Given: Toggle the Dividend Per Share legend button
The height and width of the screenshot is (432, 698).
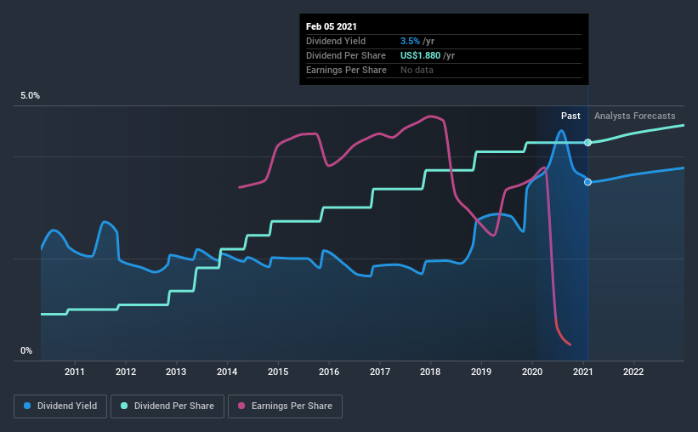Looking at the screenshot, I should [167, 406].
